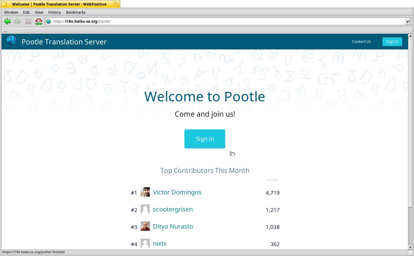Click the Welcome to Pootle heading

pos(205,96)
